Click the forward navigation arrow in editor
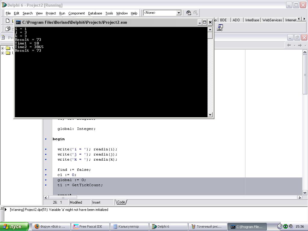The height and width of the screenshot is (231, 308). point(300,45)
